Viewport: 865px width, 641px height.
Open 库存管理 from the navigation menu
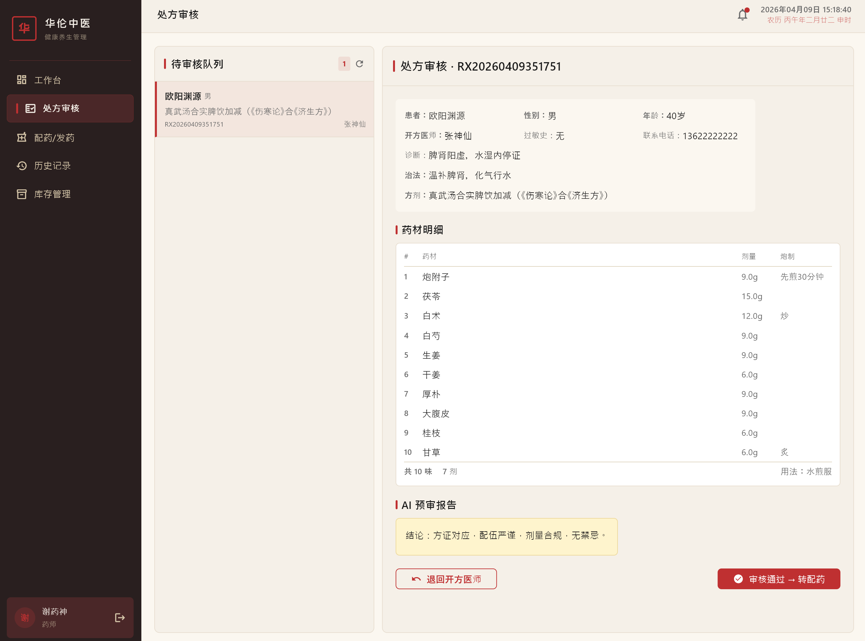coord(51,194)
